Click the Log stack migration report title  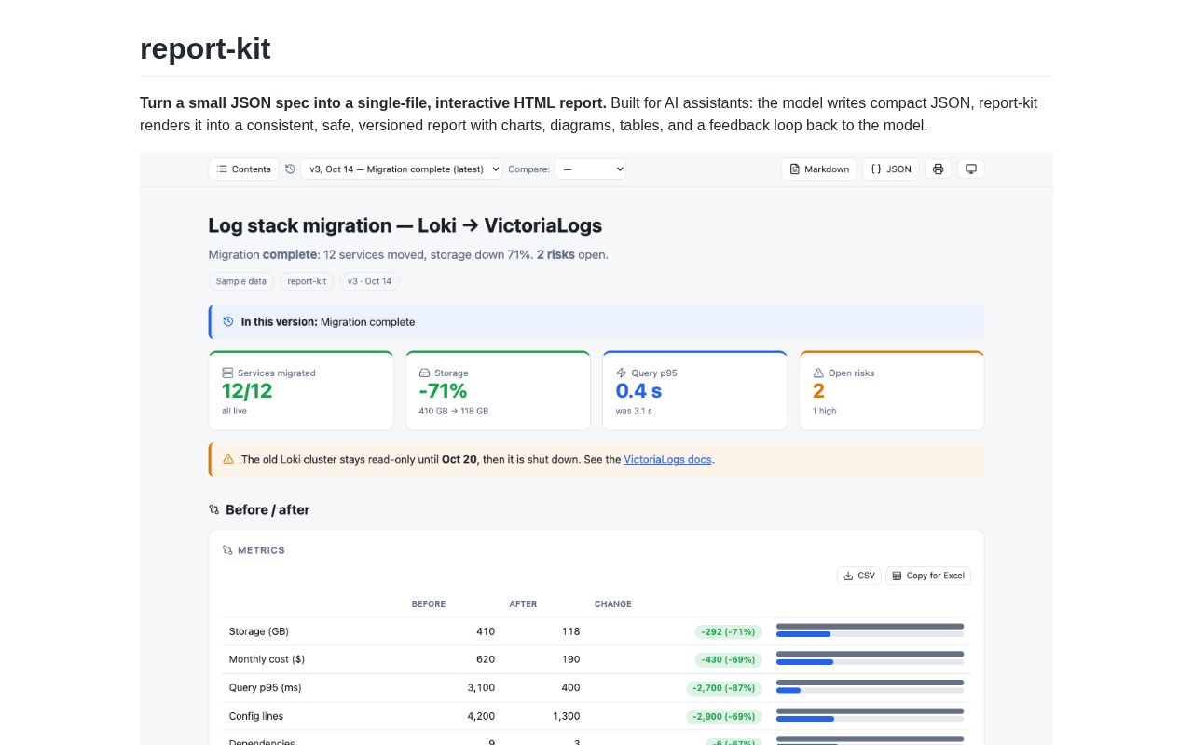(405, 225)
